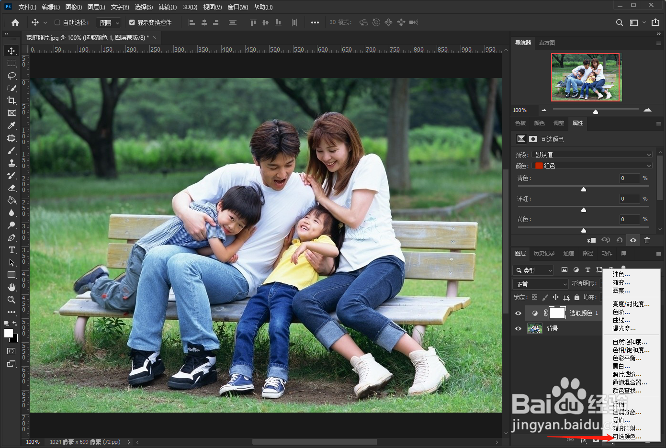Screen dimensions: 666x448
Task: Click the 洋红 percentage input field
Action: (x=630, y=199)
